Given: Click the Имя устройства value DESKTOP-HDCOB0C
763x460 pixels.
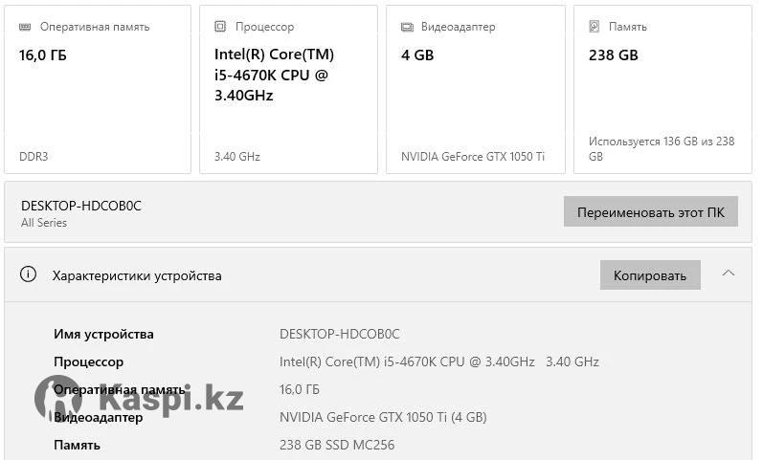Looking at the screenshot, I should click(x=339, y=334).
